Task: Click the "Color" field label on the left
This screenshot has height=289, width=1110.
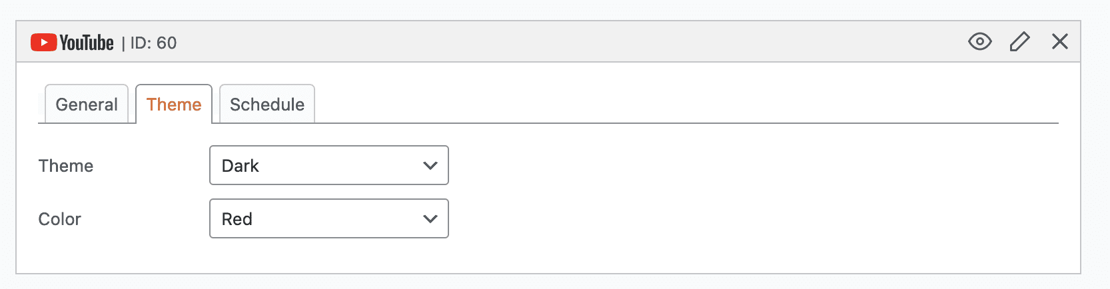Action: (x=60, y=219)
